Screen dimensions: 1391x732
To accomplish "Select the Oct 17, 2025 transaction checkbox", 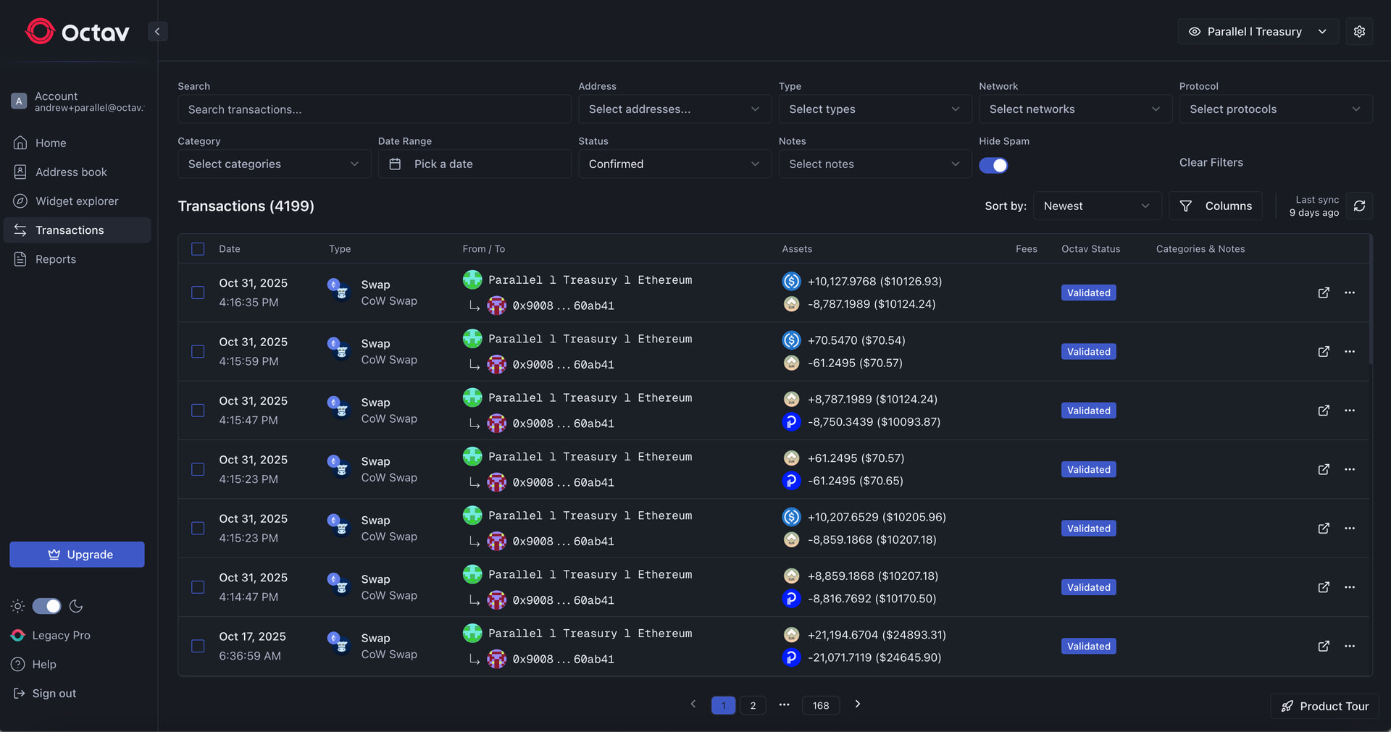I will coord(198,647).
